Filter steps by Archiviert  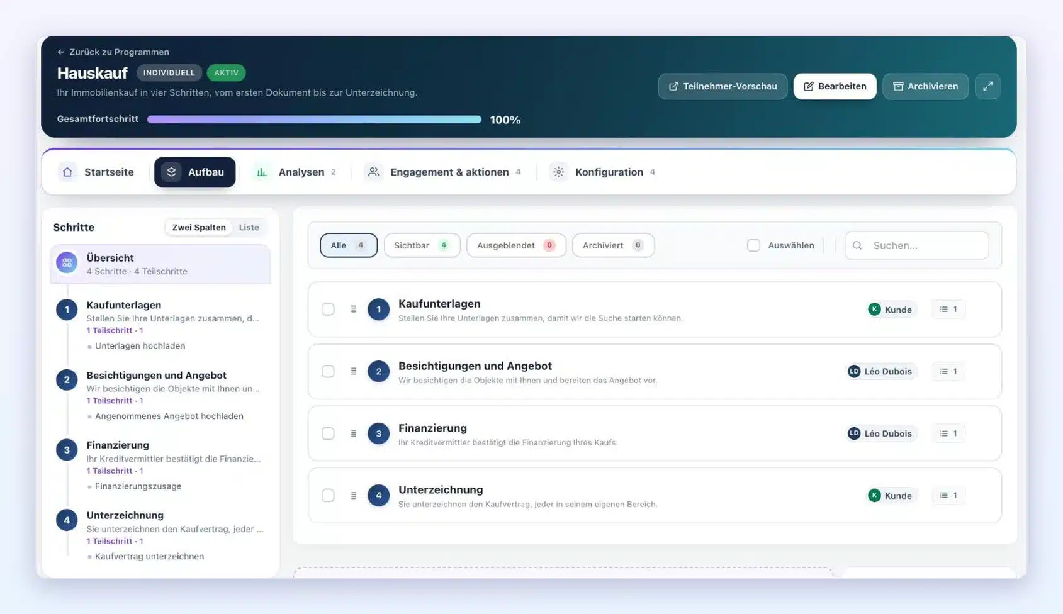tap(613, 245)
